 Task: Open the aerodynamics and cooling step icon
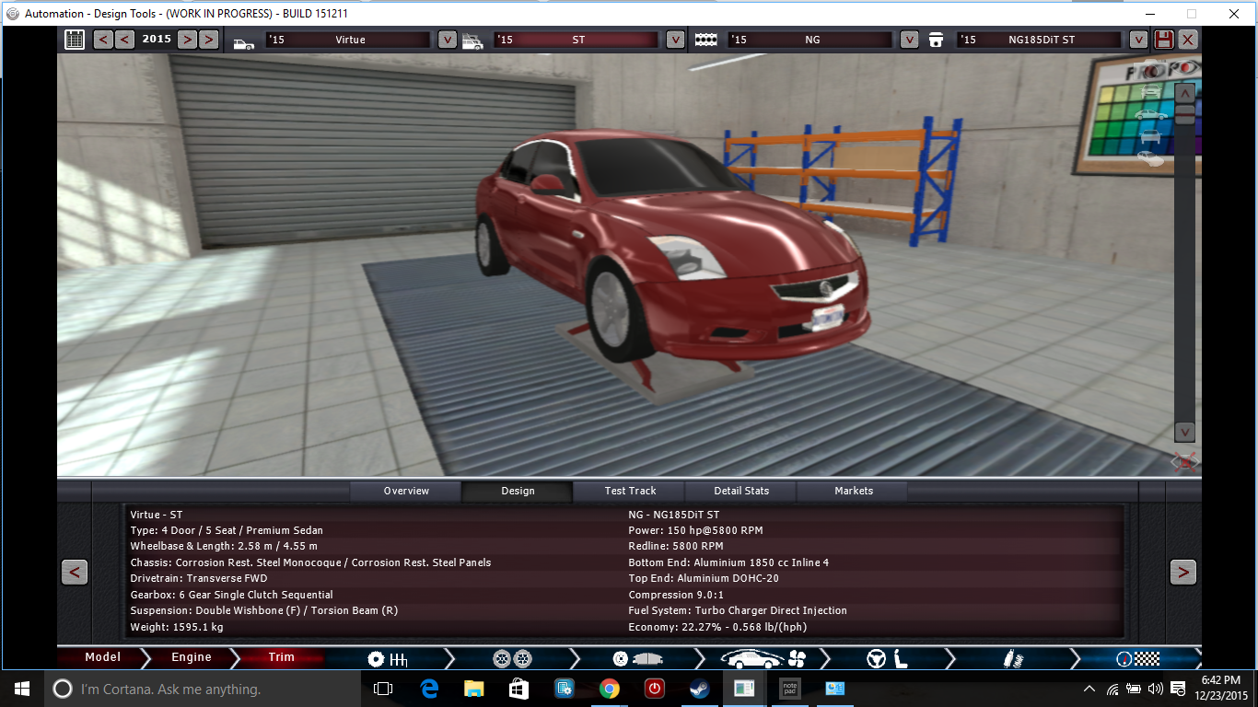762,659
